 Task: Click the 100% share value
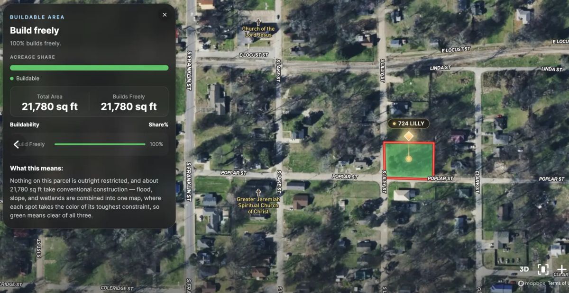[x=156, y=144]
